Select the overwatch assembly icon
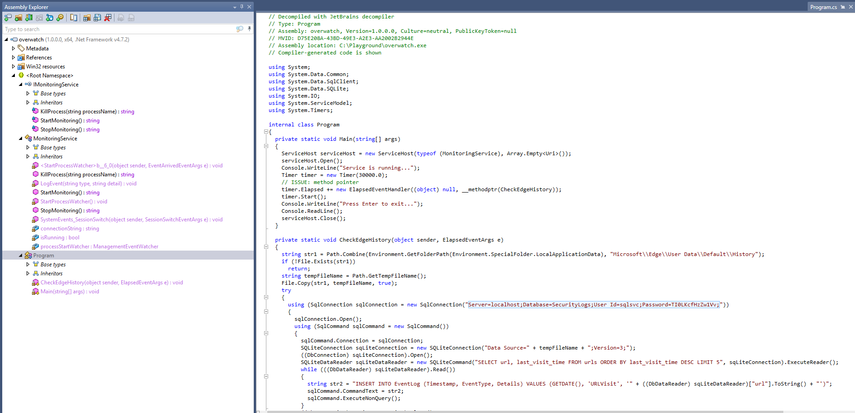The height and width of the screenshot is (413, 855). point(14,40)
